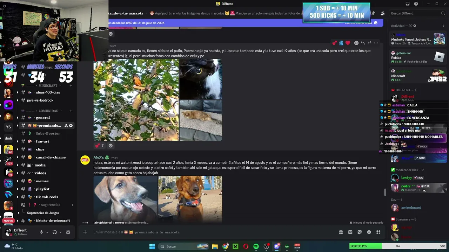The image size is (449, 252).
Task: Open Discord user settings gear
Action: coord(68,232)
